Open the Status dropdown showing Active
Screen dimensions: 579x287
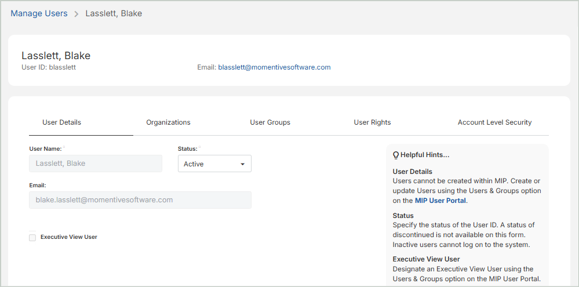[209, 164]
